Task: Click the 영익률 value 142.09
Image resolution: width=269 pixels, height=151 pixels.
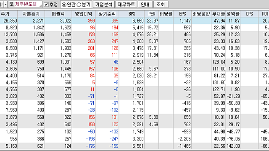Action: [x=233, y=146]
